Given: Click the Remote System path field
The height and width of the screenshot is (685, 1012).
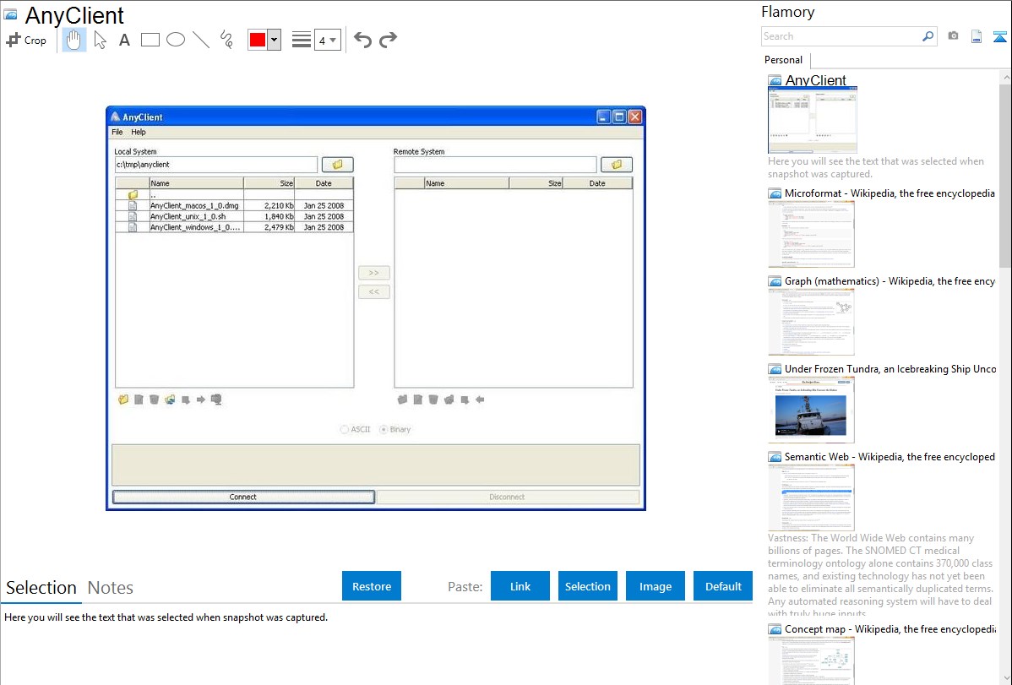Looking at the screenshot, I should coord(495,165).
